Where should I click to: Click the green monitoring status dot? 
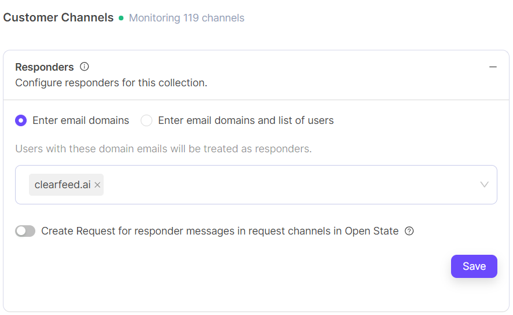tap(121, 18)
